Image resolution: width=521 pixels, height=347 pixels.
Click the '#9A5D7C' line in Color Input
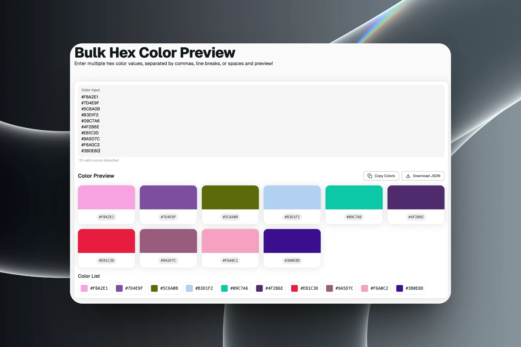click(91, 139)
